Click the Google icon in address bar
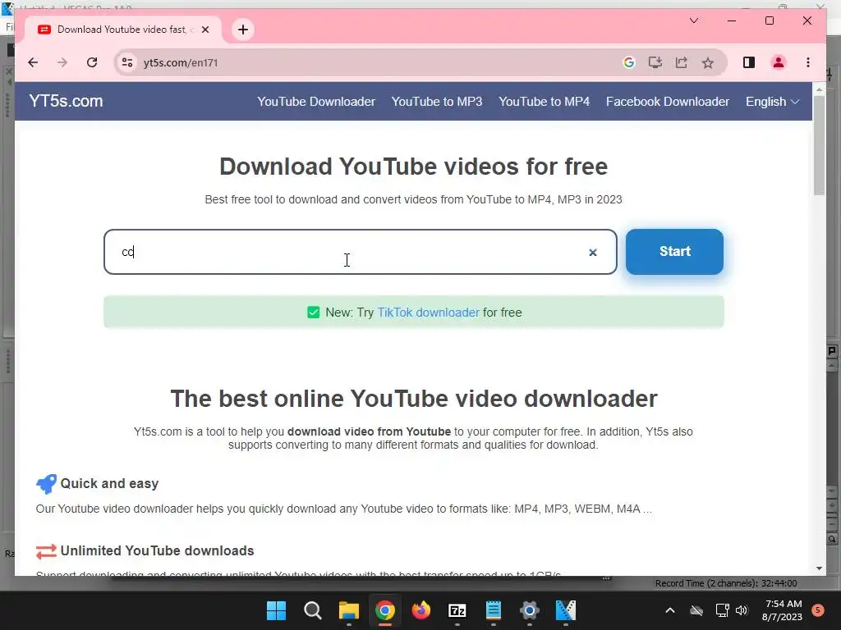The height and width of the screenshot is (630, 841). (x=629, y=62)
